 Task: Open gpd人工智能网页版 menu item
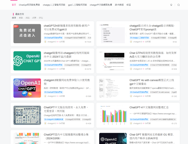78,5
